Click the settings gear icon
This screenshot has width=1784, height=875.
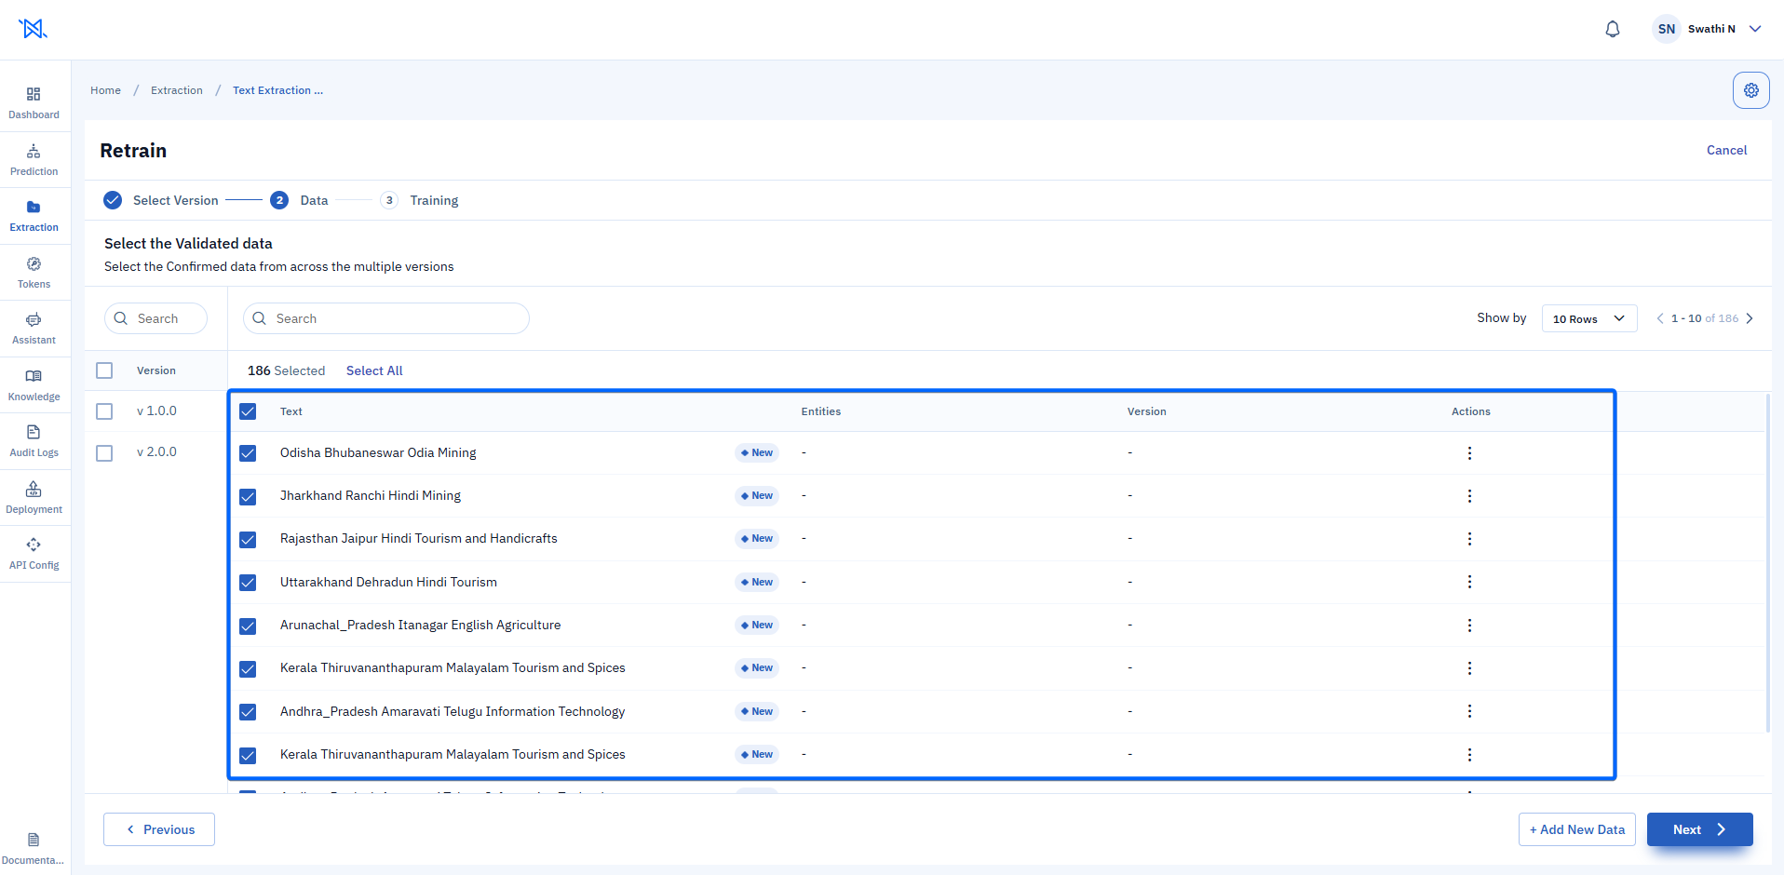tap(1751, 90)
